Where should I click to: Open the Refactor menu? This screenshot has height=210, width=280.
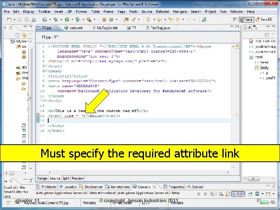pos(163,12)
